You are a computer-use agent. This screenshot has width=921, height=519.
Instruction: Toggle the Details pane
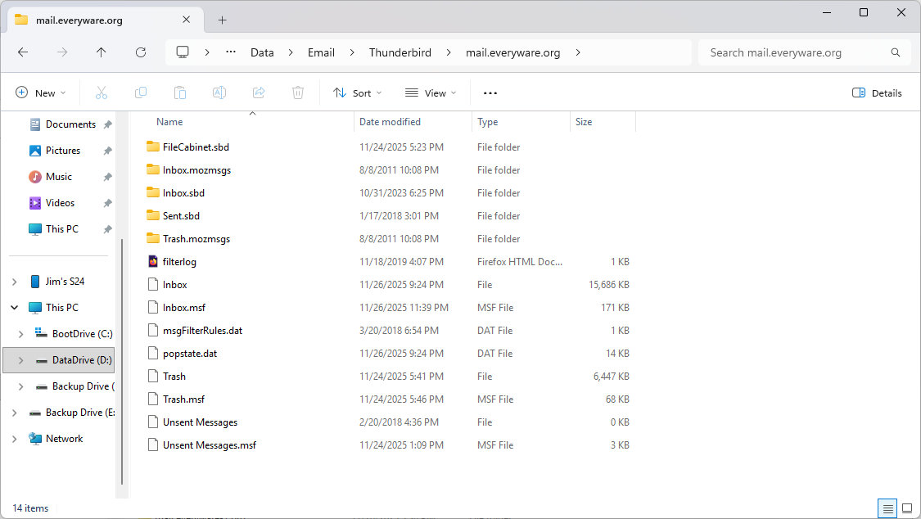[x=877, y=93]
